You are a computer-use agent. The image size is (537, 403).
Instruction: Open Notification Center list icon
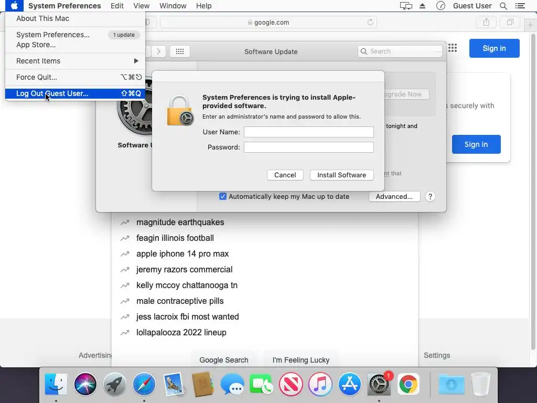[x=520, y=6]
